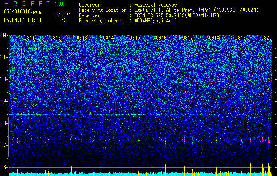Select antenna value A504HB(yagi 4el)
This screenshot has width=277, height=176.
click(155, 21)
